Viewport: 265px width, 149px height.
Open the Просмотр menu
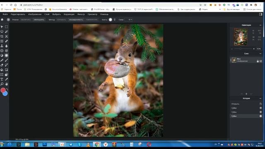(x=92, y=14)
